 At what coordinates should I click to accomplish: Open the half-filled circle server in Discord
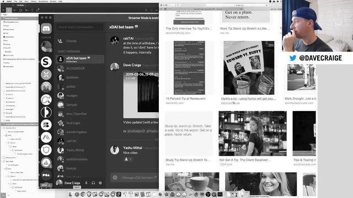point(46,112)
